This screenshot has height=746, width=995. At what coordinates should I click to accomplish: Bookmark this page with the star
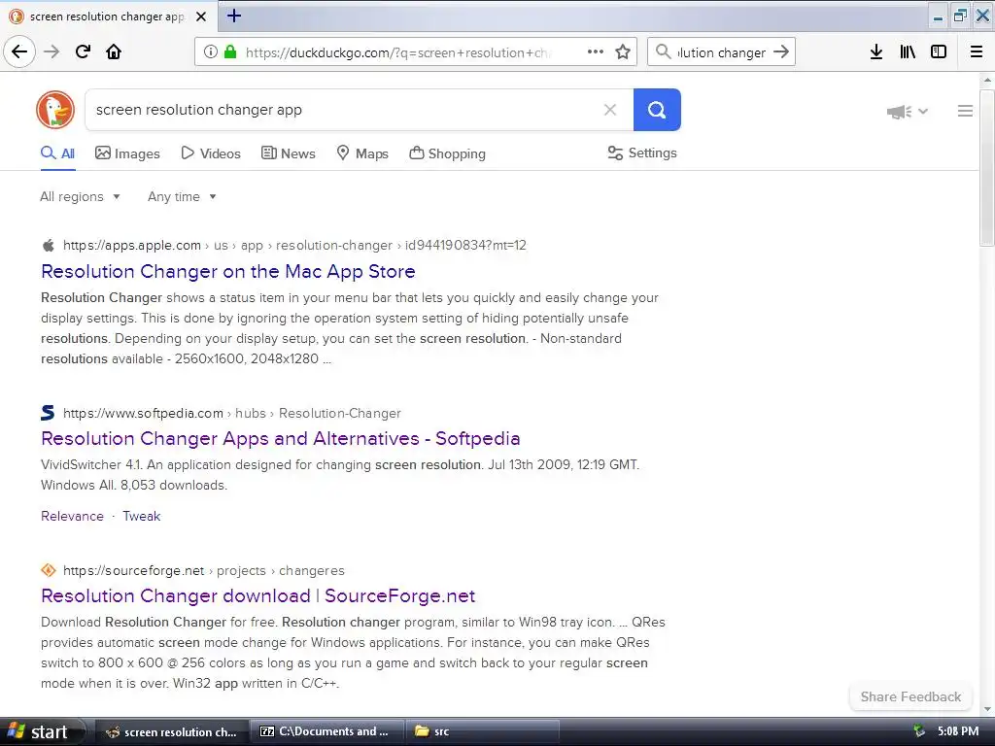point(623,52)
